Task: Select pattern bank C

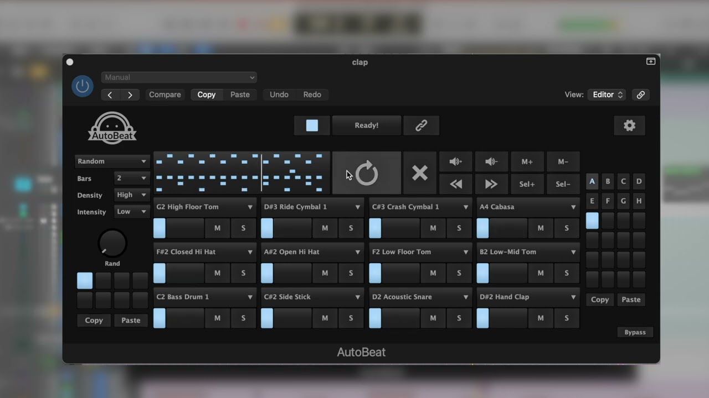Action: coord(623,181)
